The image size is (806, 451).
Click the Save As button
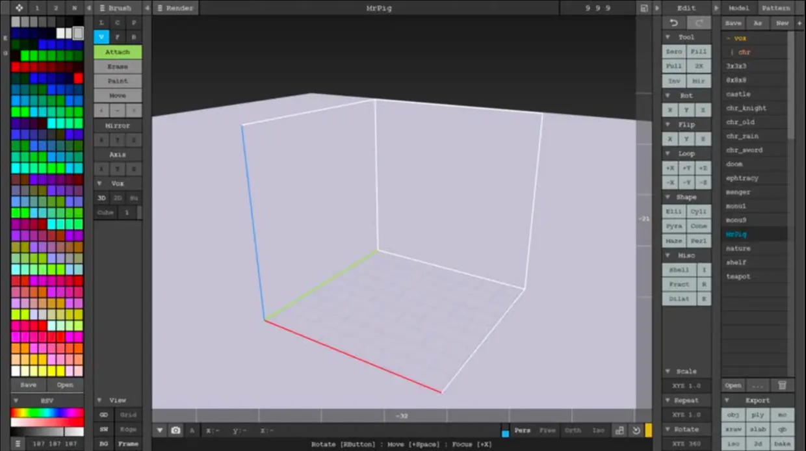coord(758,23)
